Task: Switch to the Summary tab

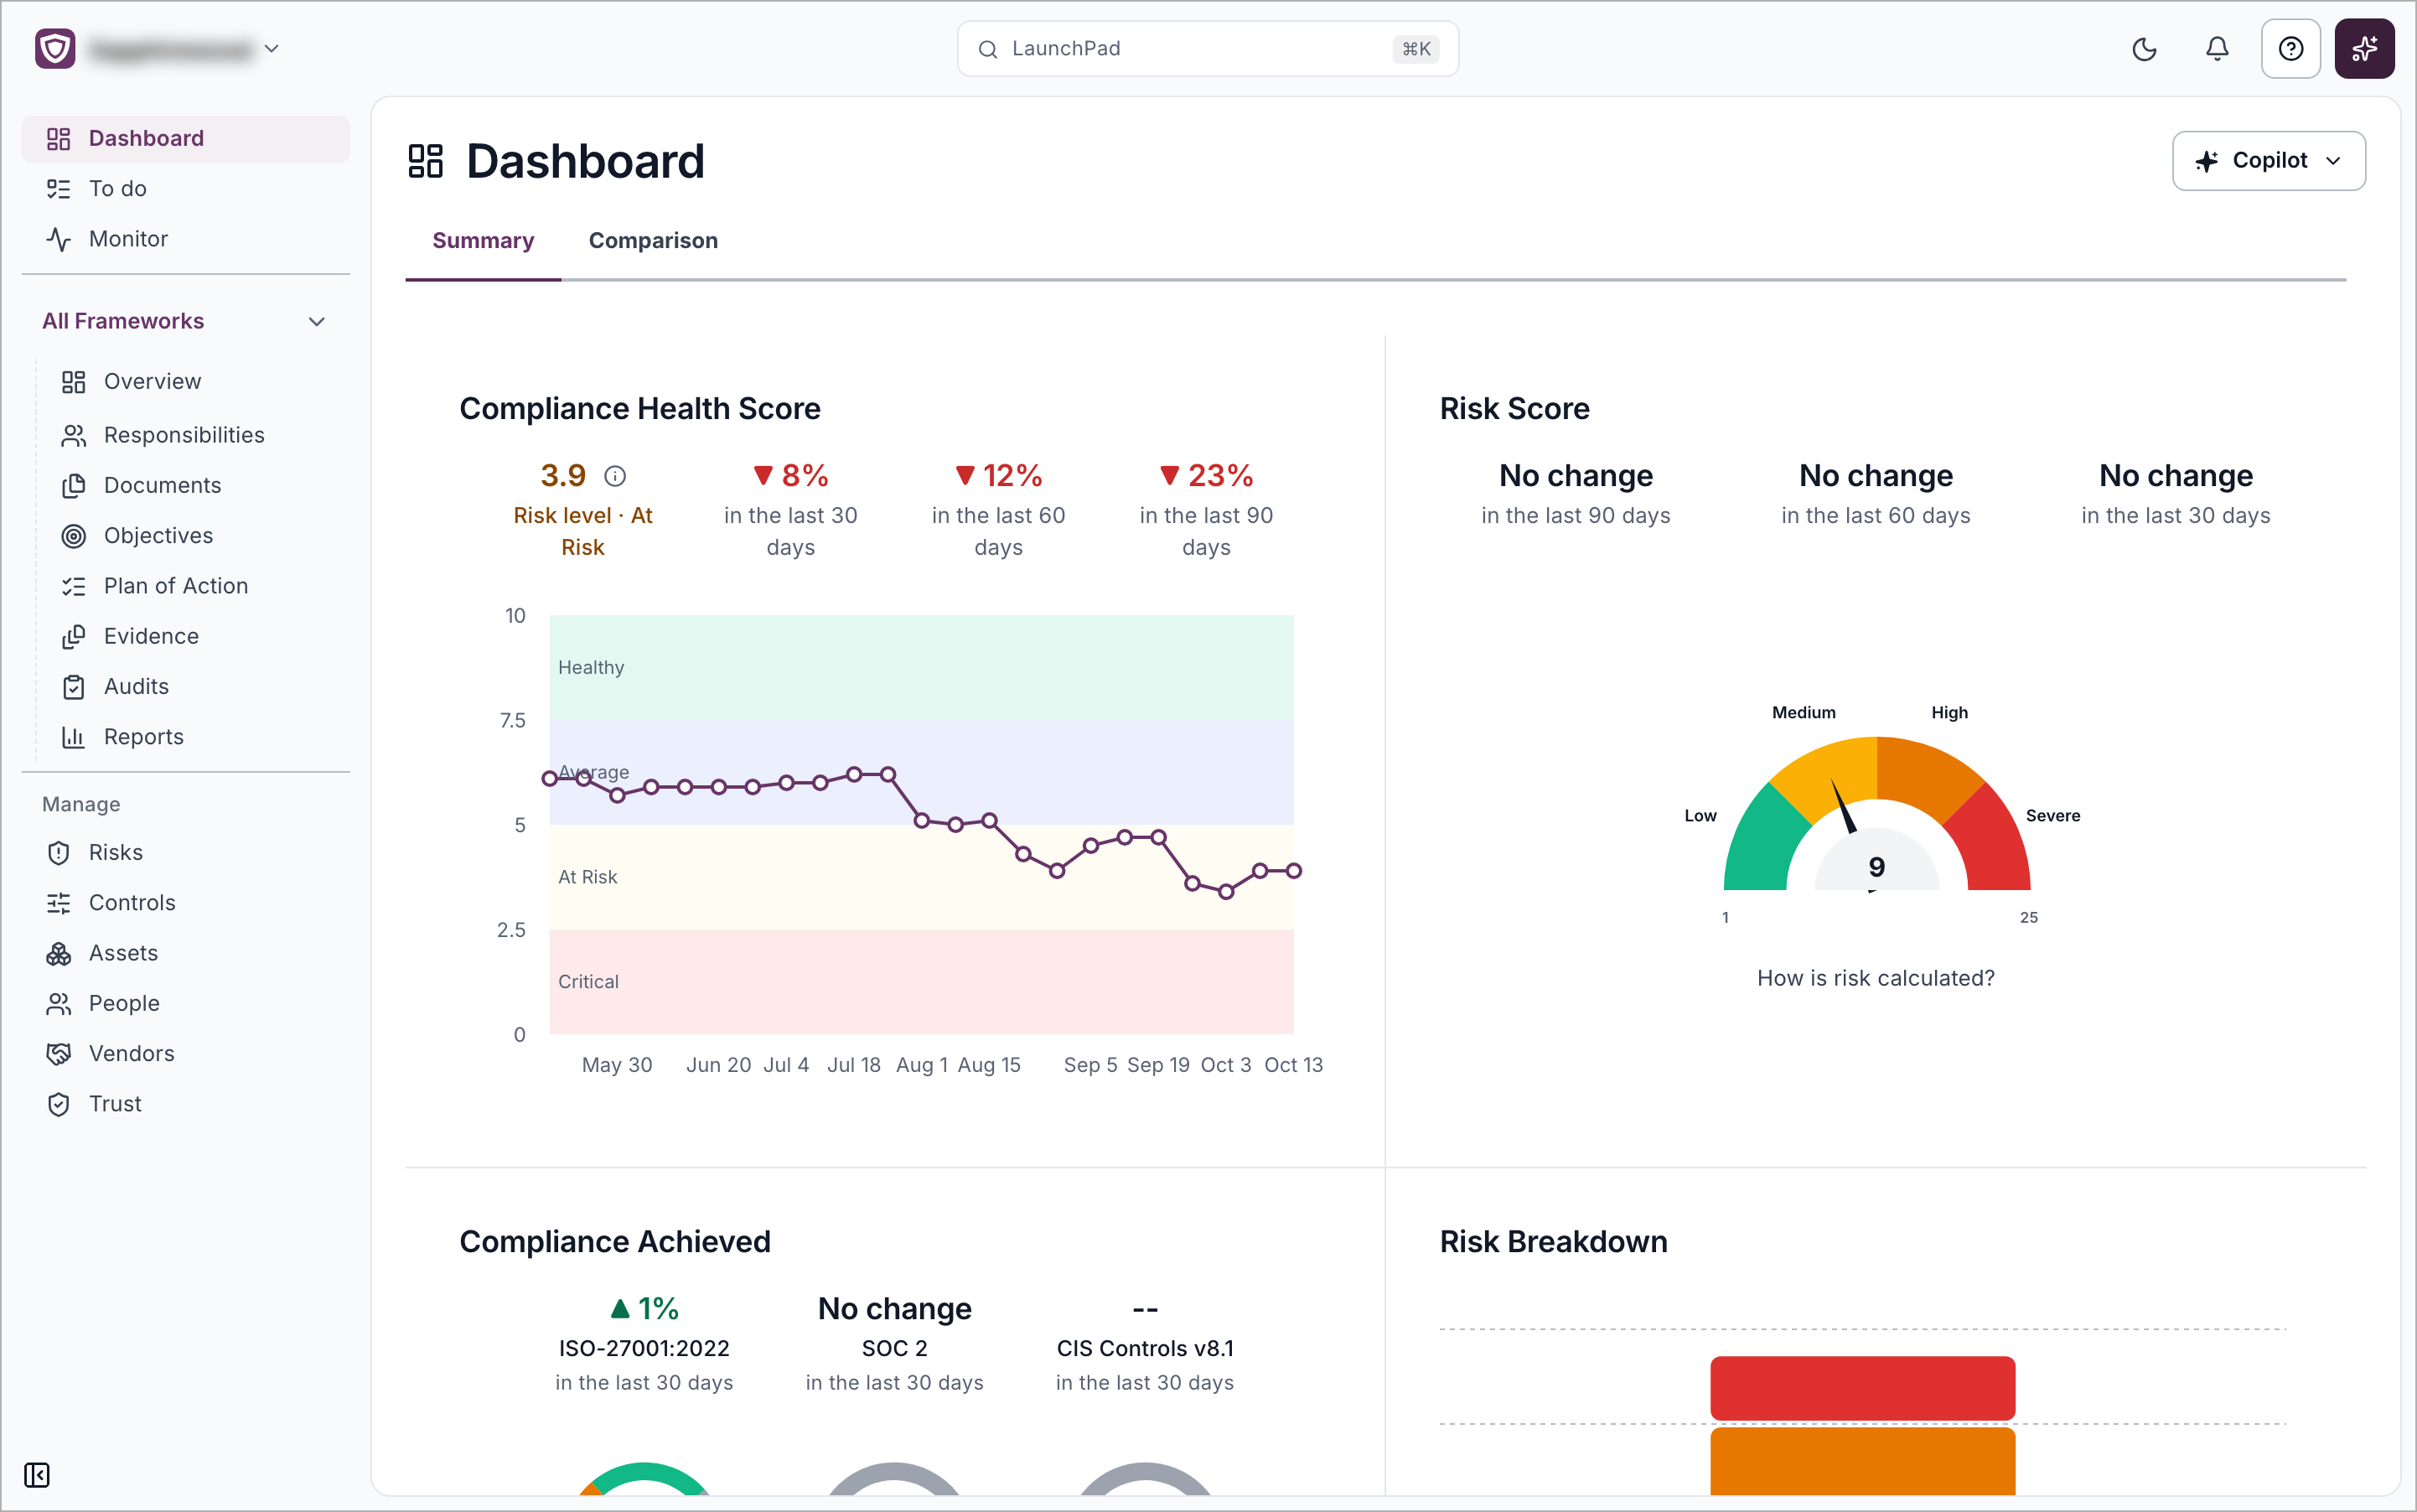Action: pos(483,240)
